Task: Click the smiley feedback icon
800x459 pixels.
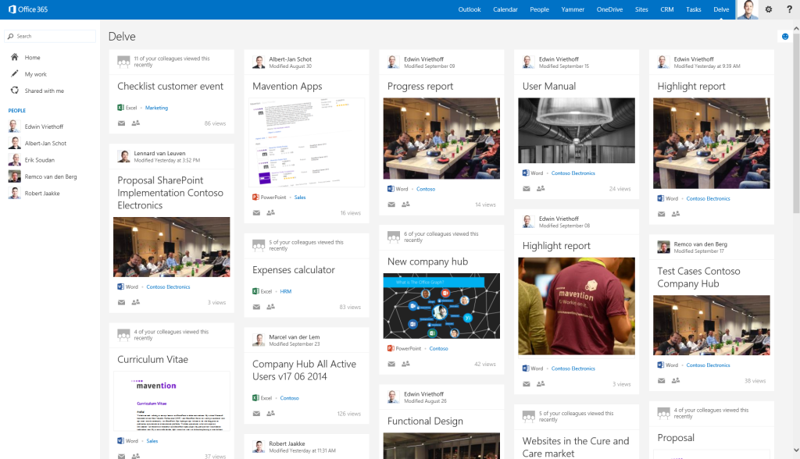Action: [785, 36]
